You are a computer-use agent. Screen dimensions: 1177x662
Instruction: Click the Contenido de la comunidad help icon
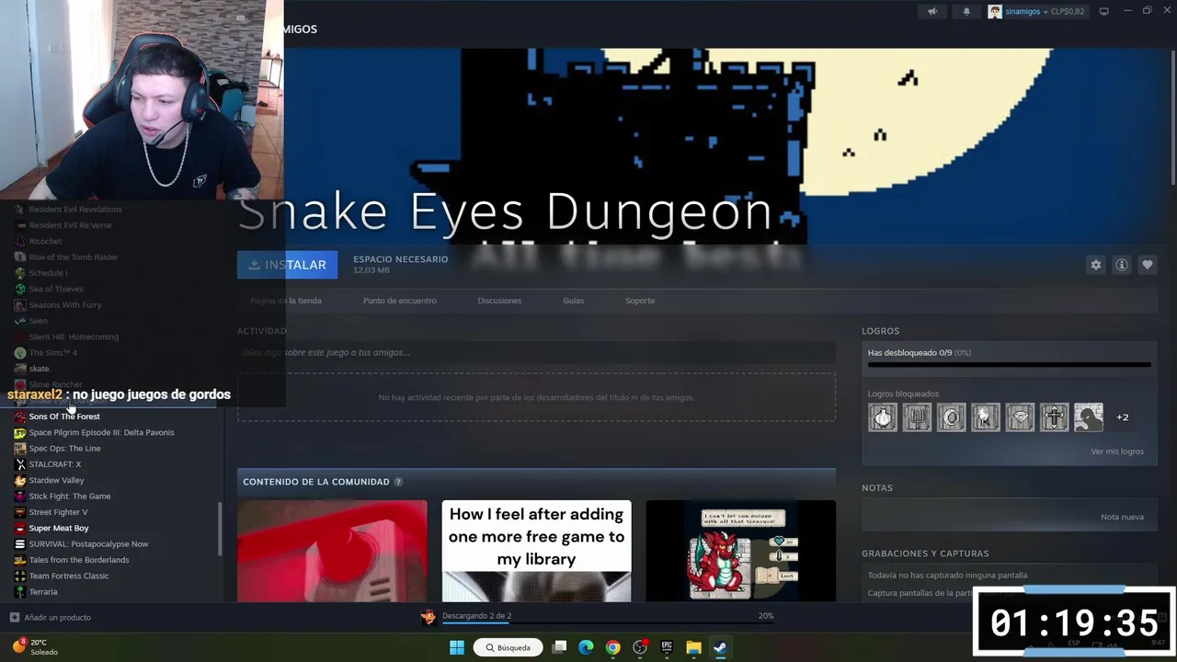tap(398, 482)
